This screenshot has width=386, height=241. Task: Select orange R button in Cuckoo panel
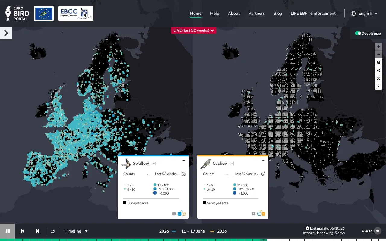263,214
